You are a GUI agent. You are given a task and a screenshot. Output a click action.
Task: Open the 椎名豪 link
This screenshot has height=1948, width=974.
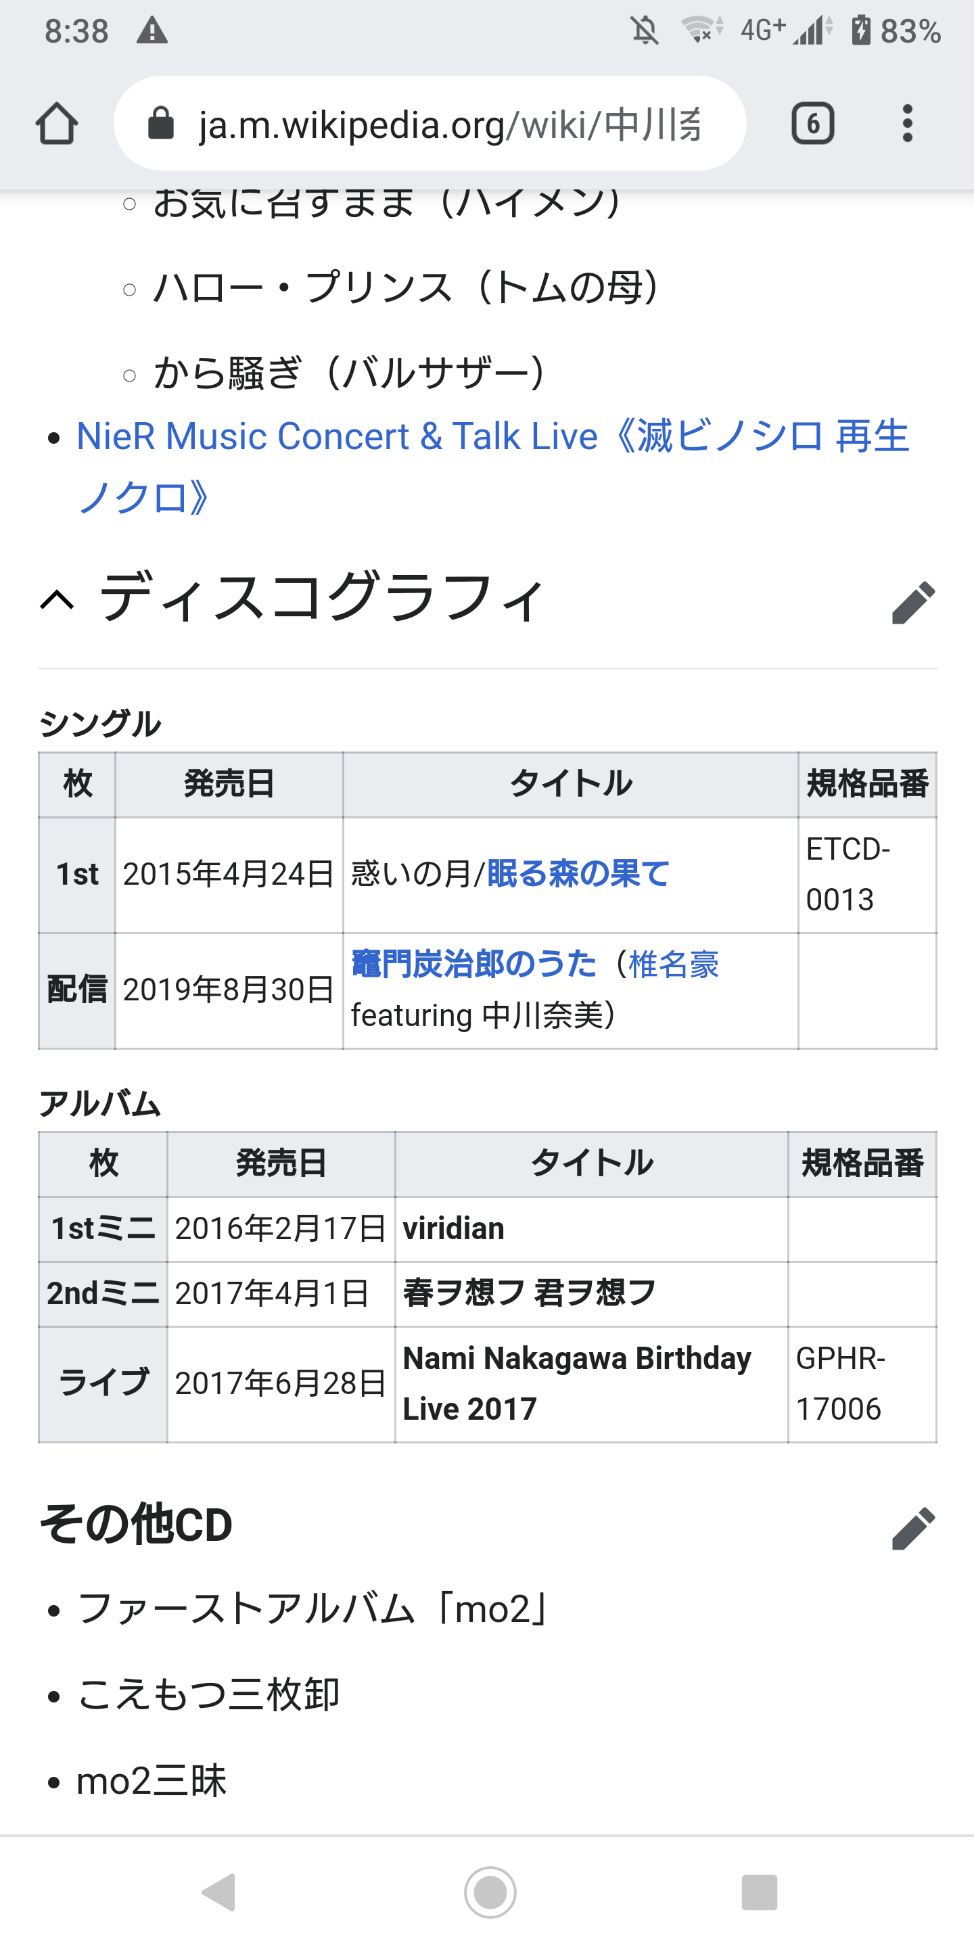[673, 964]
